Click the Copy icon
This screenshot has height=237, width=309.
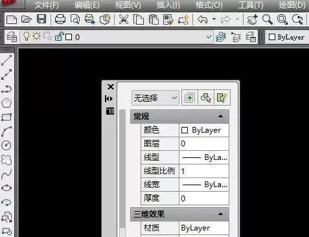tap(139, 19)
